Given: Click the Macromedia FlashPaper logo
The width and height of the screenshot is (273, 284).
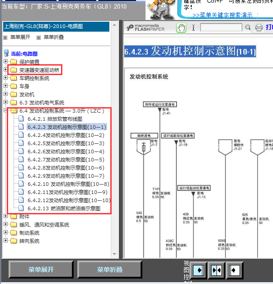Looking at the screenshot, I should 146,28.
